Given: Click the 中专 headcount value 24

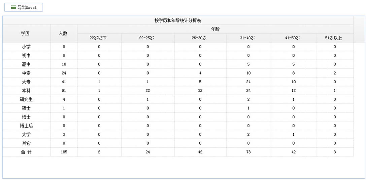Looking at the screenshot, I should (64, 73).
